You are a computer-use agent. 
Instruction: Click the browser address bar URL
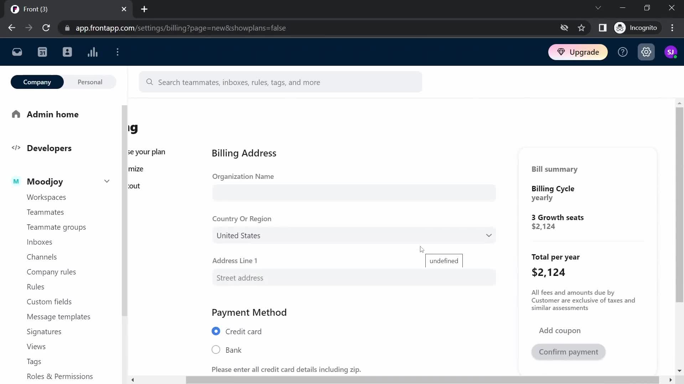click(x=181, y=28)
